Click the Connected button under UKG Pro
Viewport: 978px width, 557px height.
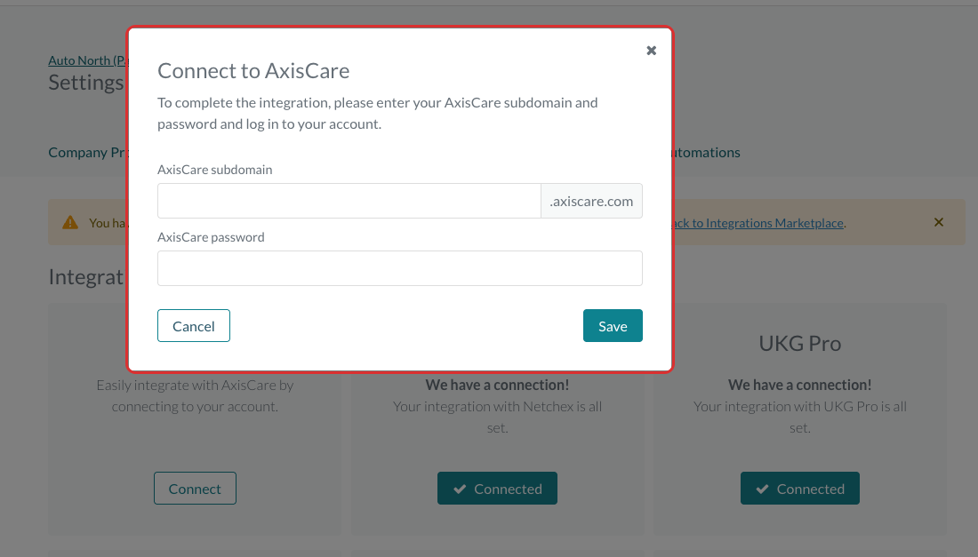point(799,489)
